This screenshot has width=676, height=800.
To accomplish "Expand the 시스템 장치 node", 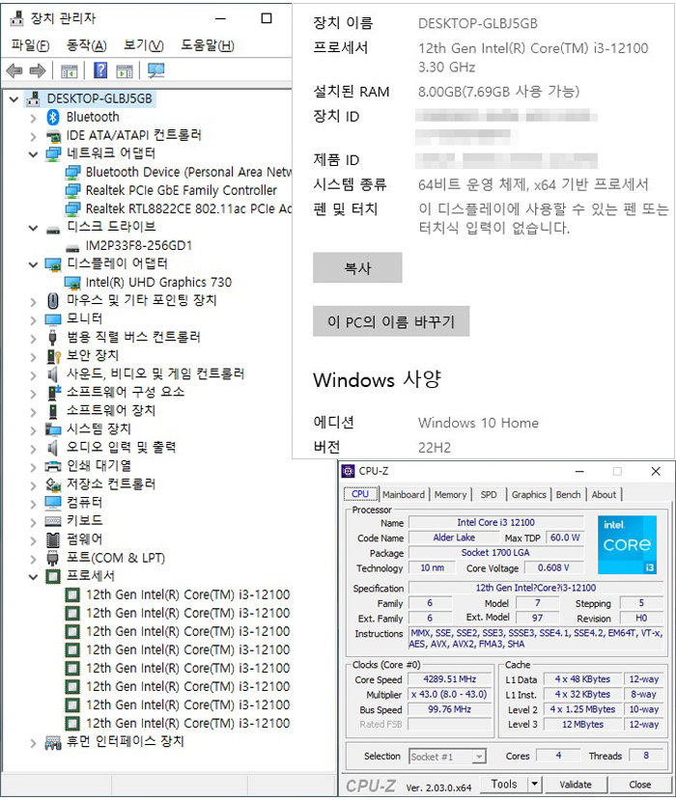I will tap(33, 430).
